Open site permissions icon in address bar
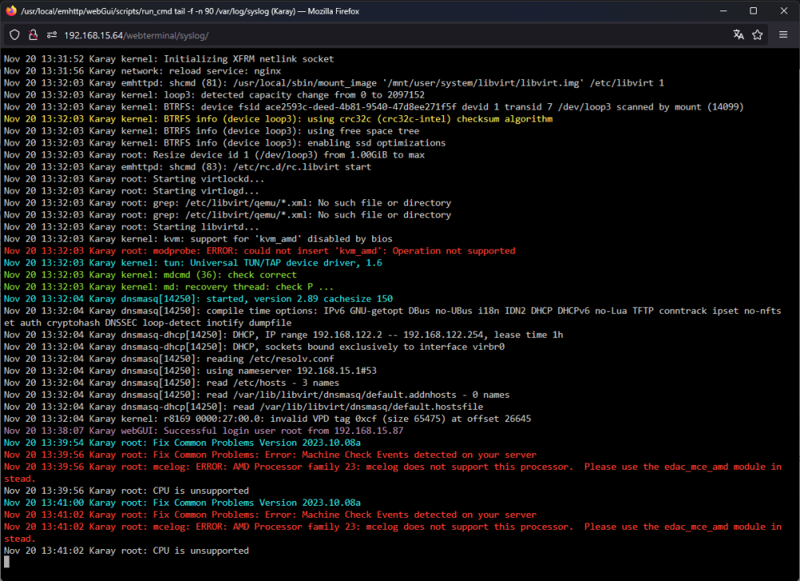 point(51,34)
